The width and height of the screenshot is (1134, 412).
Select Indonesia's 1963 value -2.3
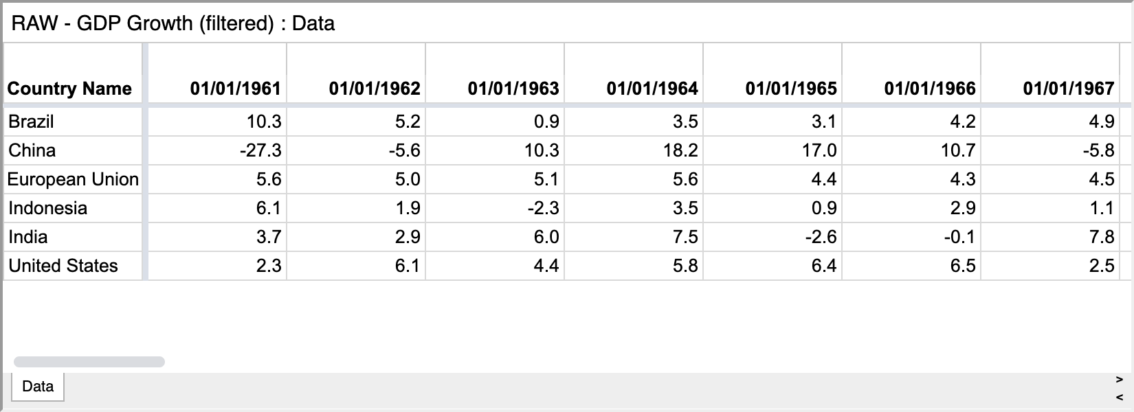(495, 208)
